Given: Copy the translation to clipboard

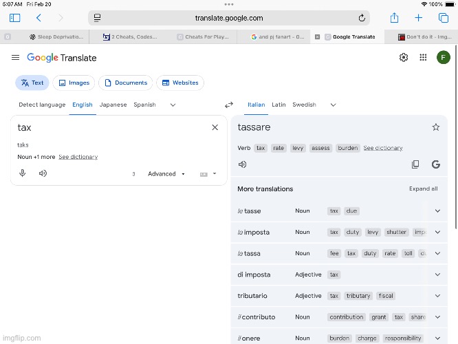Looking at the screenshot, I should pos(415,164).
